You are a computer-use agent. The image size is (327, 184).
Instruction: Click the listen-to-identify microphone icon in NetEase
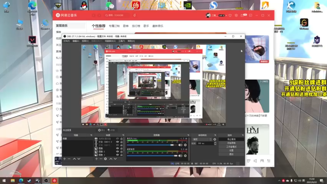click(x=134, y=15)
